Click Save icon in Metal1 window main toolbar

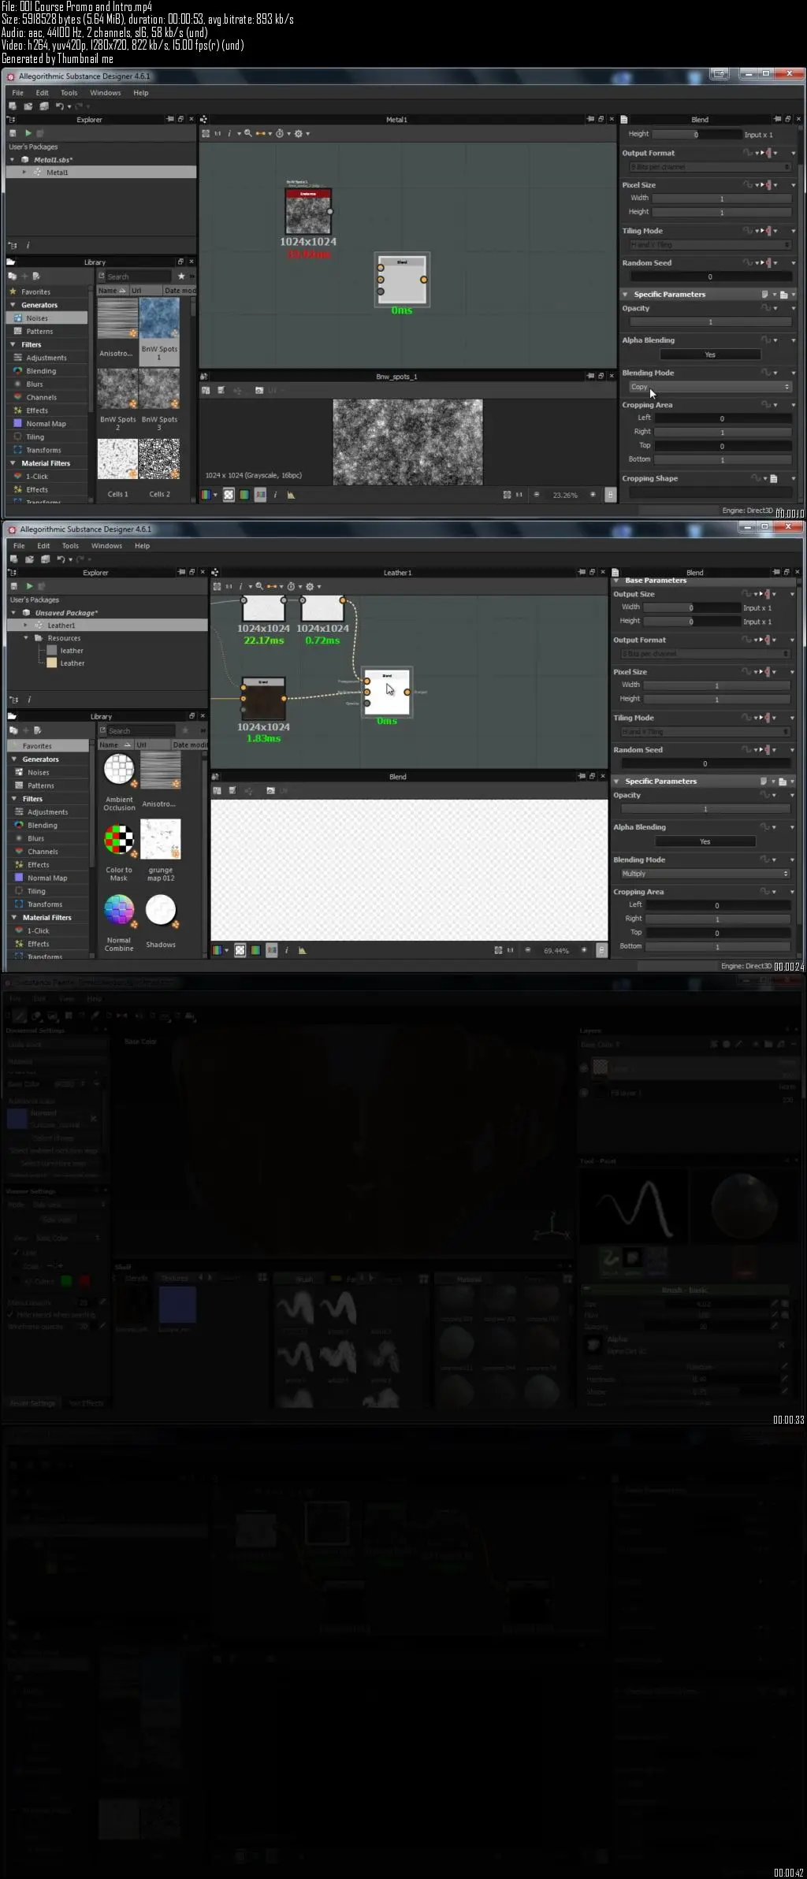click(x=44, y=106)
